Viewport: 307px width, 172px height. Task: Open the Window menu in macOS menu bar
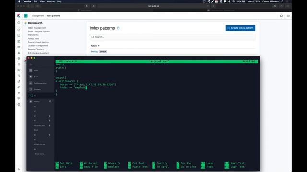[x=51, y=1]
